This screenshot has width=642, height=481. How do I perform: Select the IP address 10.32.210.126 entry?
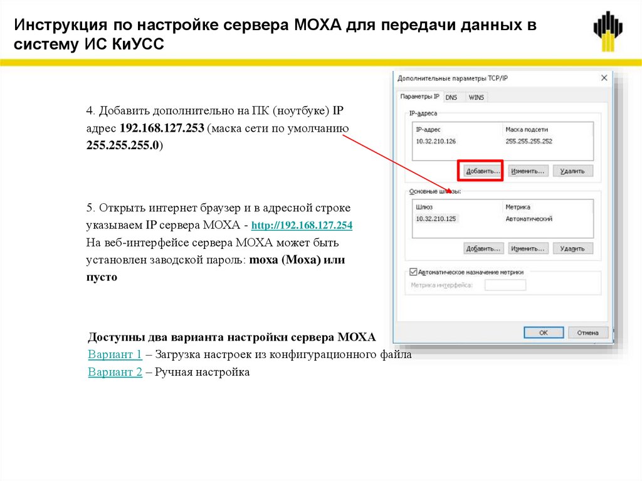(436, 142)
